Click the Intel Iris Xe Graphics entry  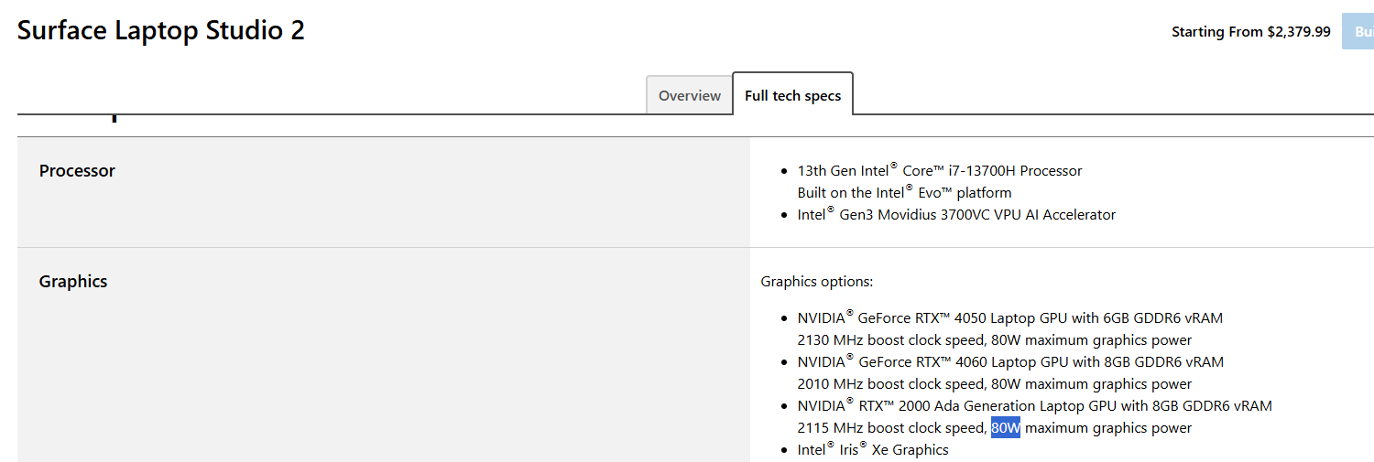873,450
